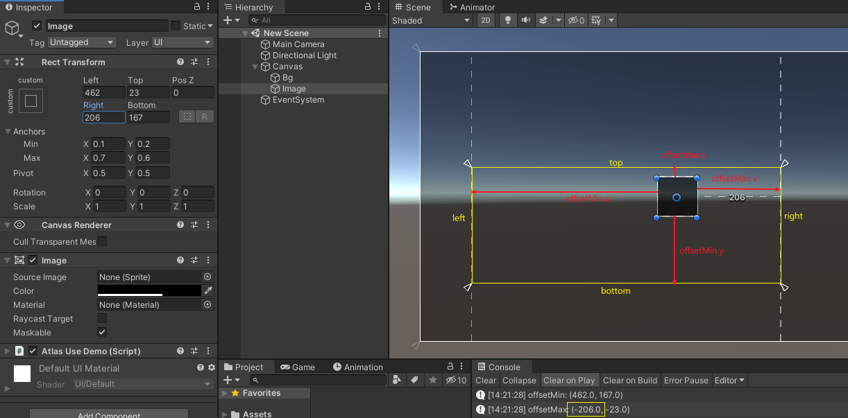Select Directional Light in the Hierarchy
Viewport: 848px width, 418px height.
click(304, 55)
